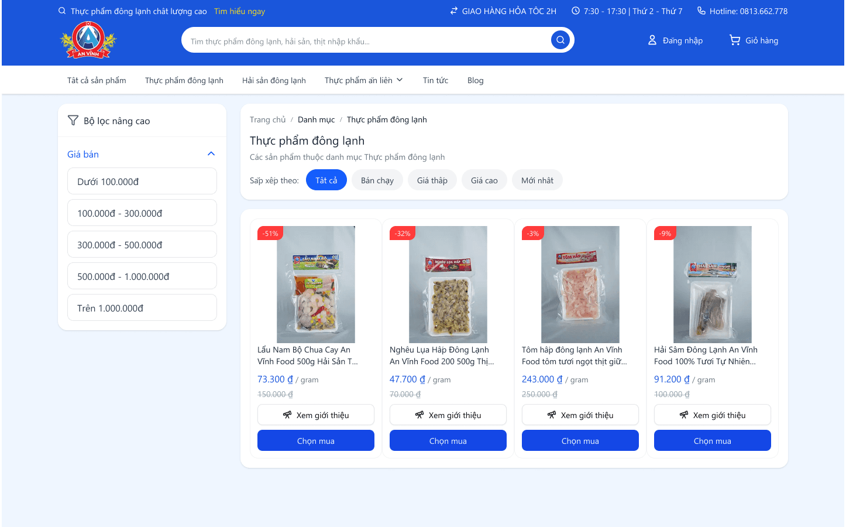Screen dimensions: 846x527
Task: Select price filter 300.000đ - 500.000đ
Action: click(x=142, y=244)
